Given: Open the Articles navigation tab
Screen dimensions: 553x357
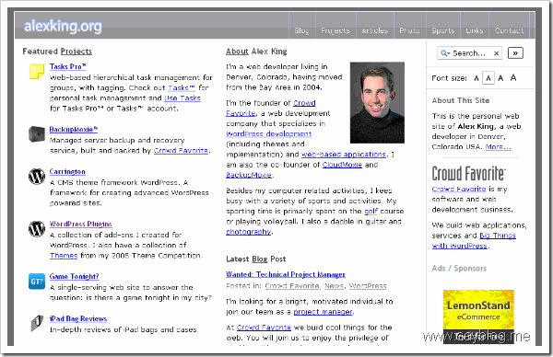Looking at the screenshot, I should click(374, 30).
